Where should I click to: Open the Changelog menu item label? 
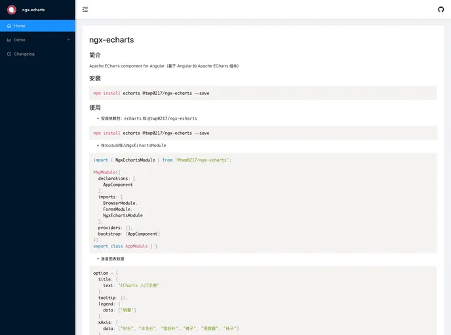tap(24, 54)
